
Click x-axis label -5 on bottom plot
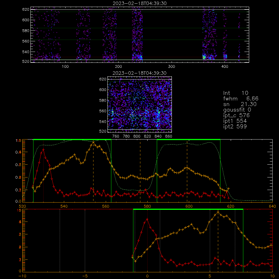(x=85, y=276)
